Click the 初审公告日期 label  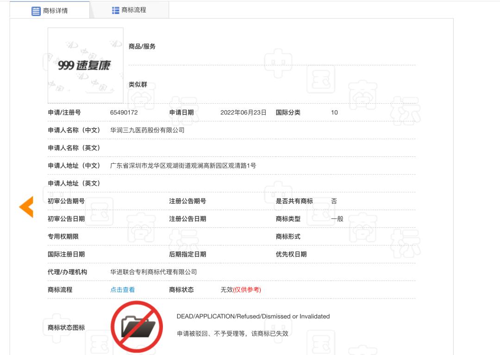click(66, 219)
